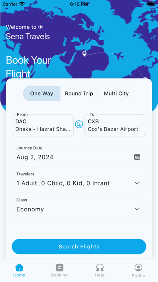Switch to Round Trip option
158x282 pixels.
[79, 94]
